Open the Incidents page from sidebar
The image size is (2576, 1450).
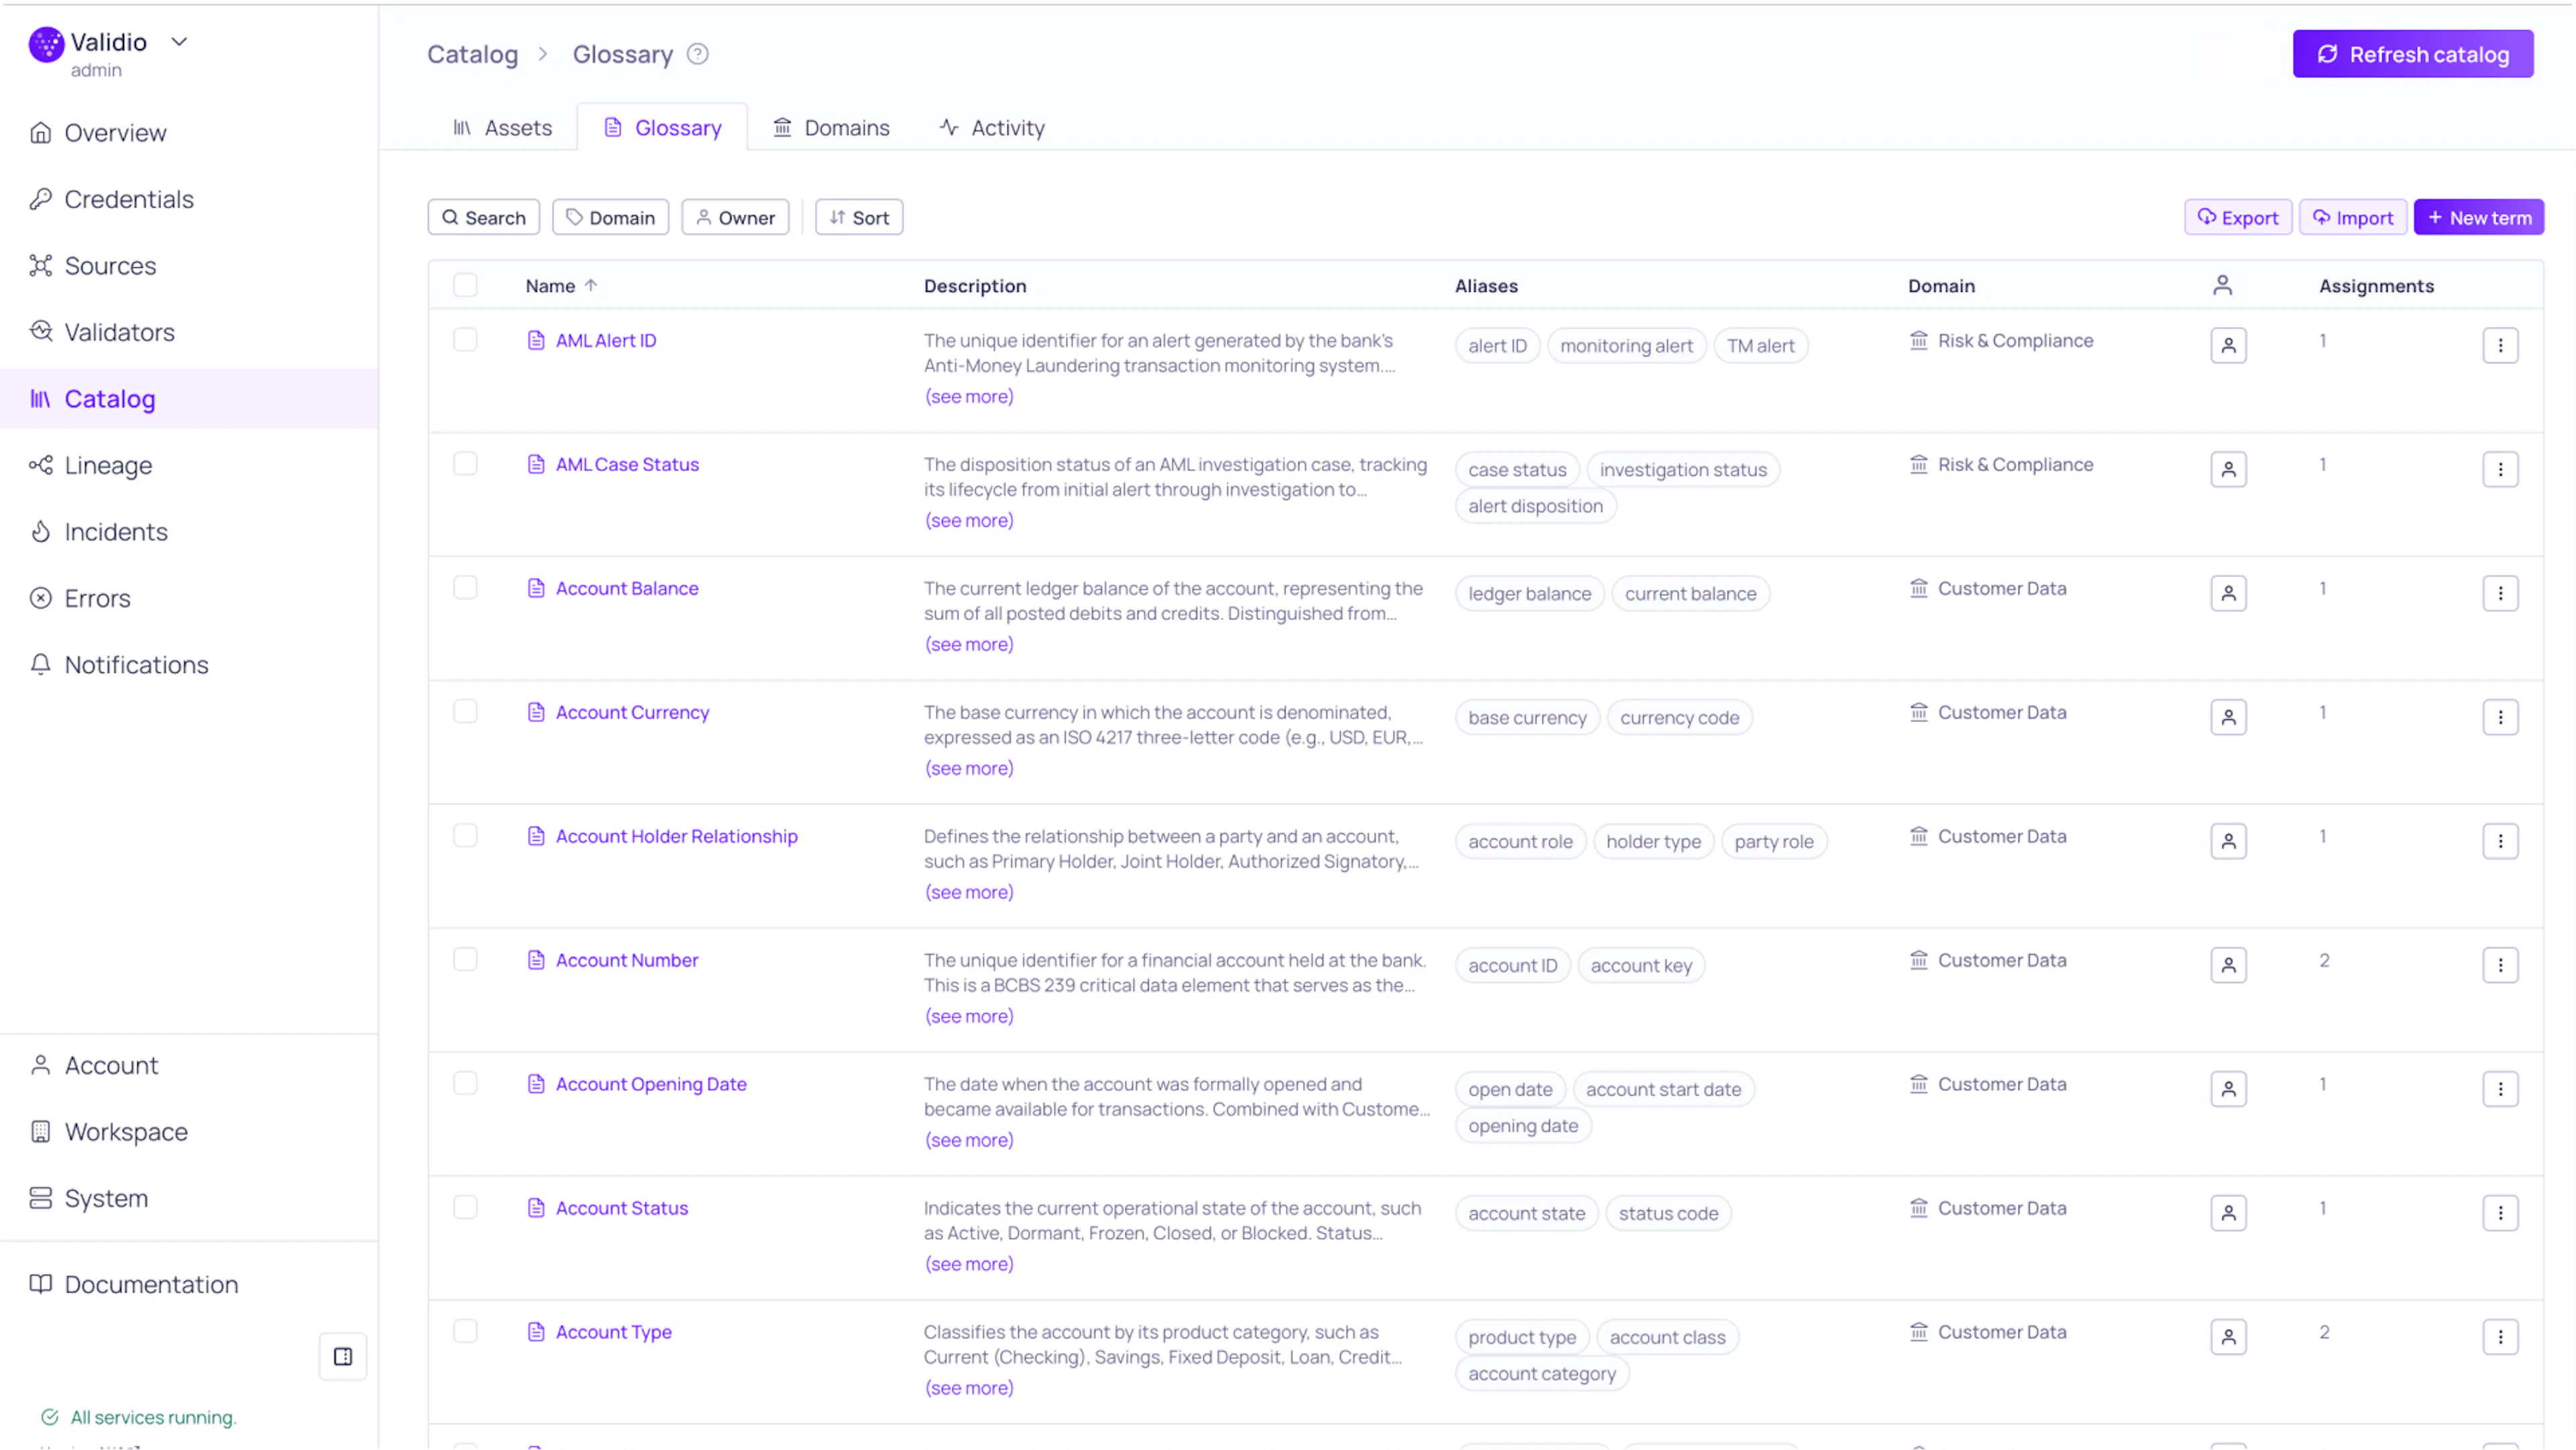point(116,532)
